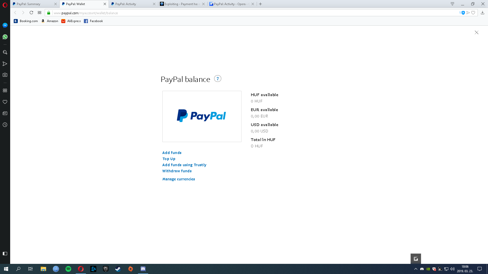
Task: Open the Opera menu logo
Action: pos(5,5)
